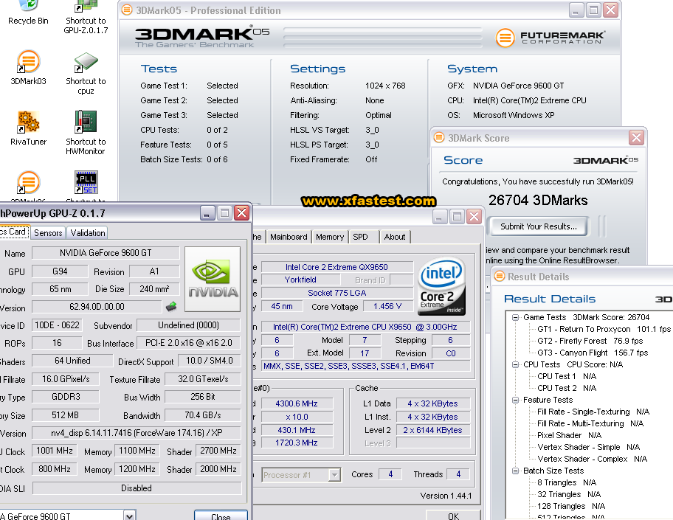Screen dimensions: 673x520
Task: Click the 3DMark Score window title icon
Action: click(439, 138)
